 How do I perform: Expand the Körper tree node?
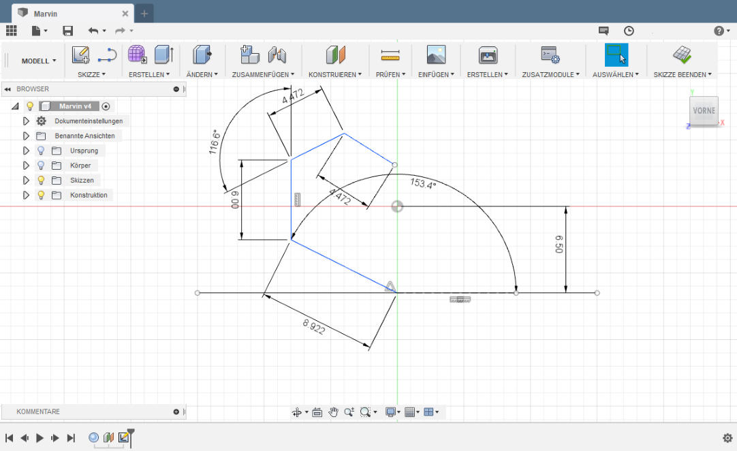(x=26, y=166)
